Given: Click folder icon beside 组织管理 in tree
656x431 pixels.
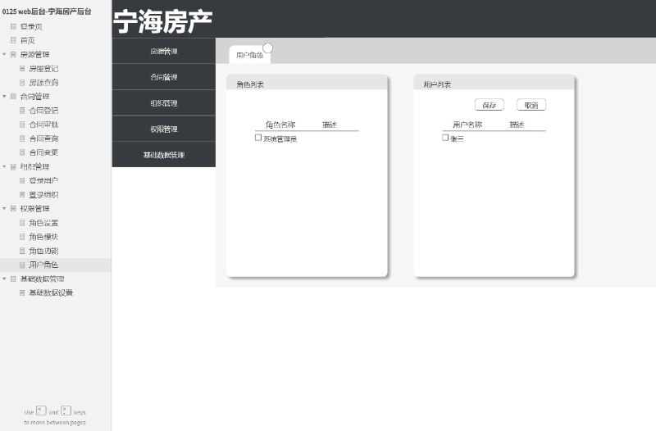Looking at the screenshot, I should pyautogui.click(x=13, y=166).
